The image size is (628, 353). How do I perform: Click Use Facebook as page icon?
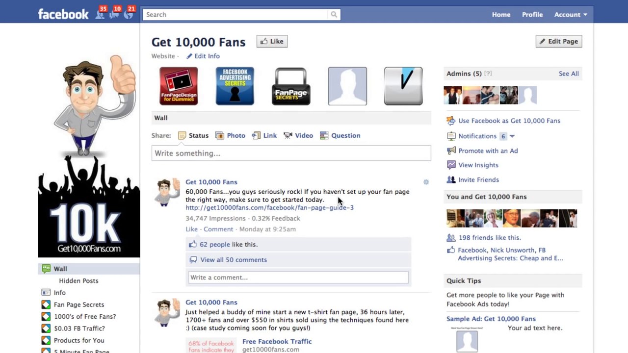coord(451,121)
